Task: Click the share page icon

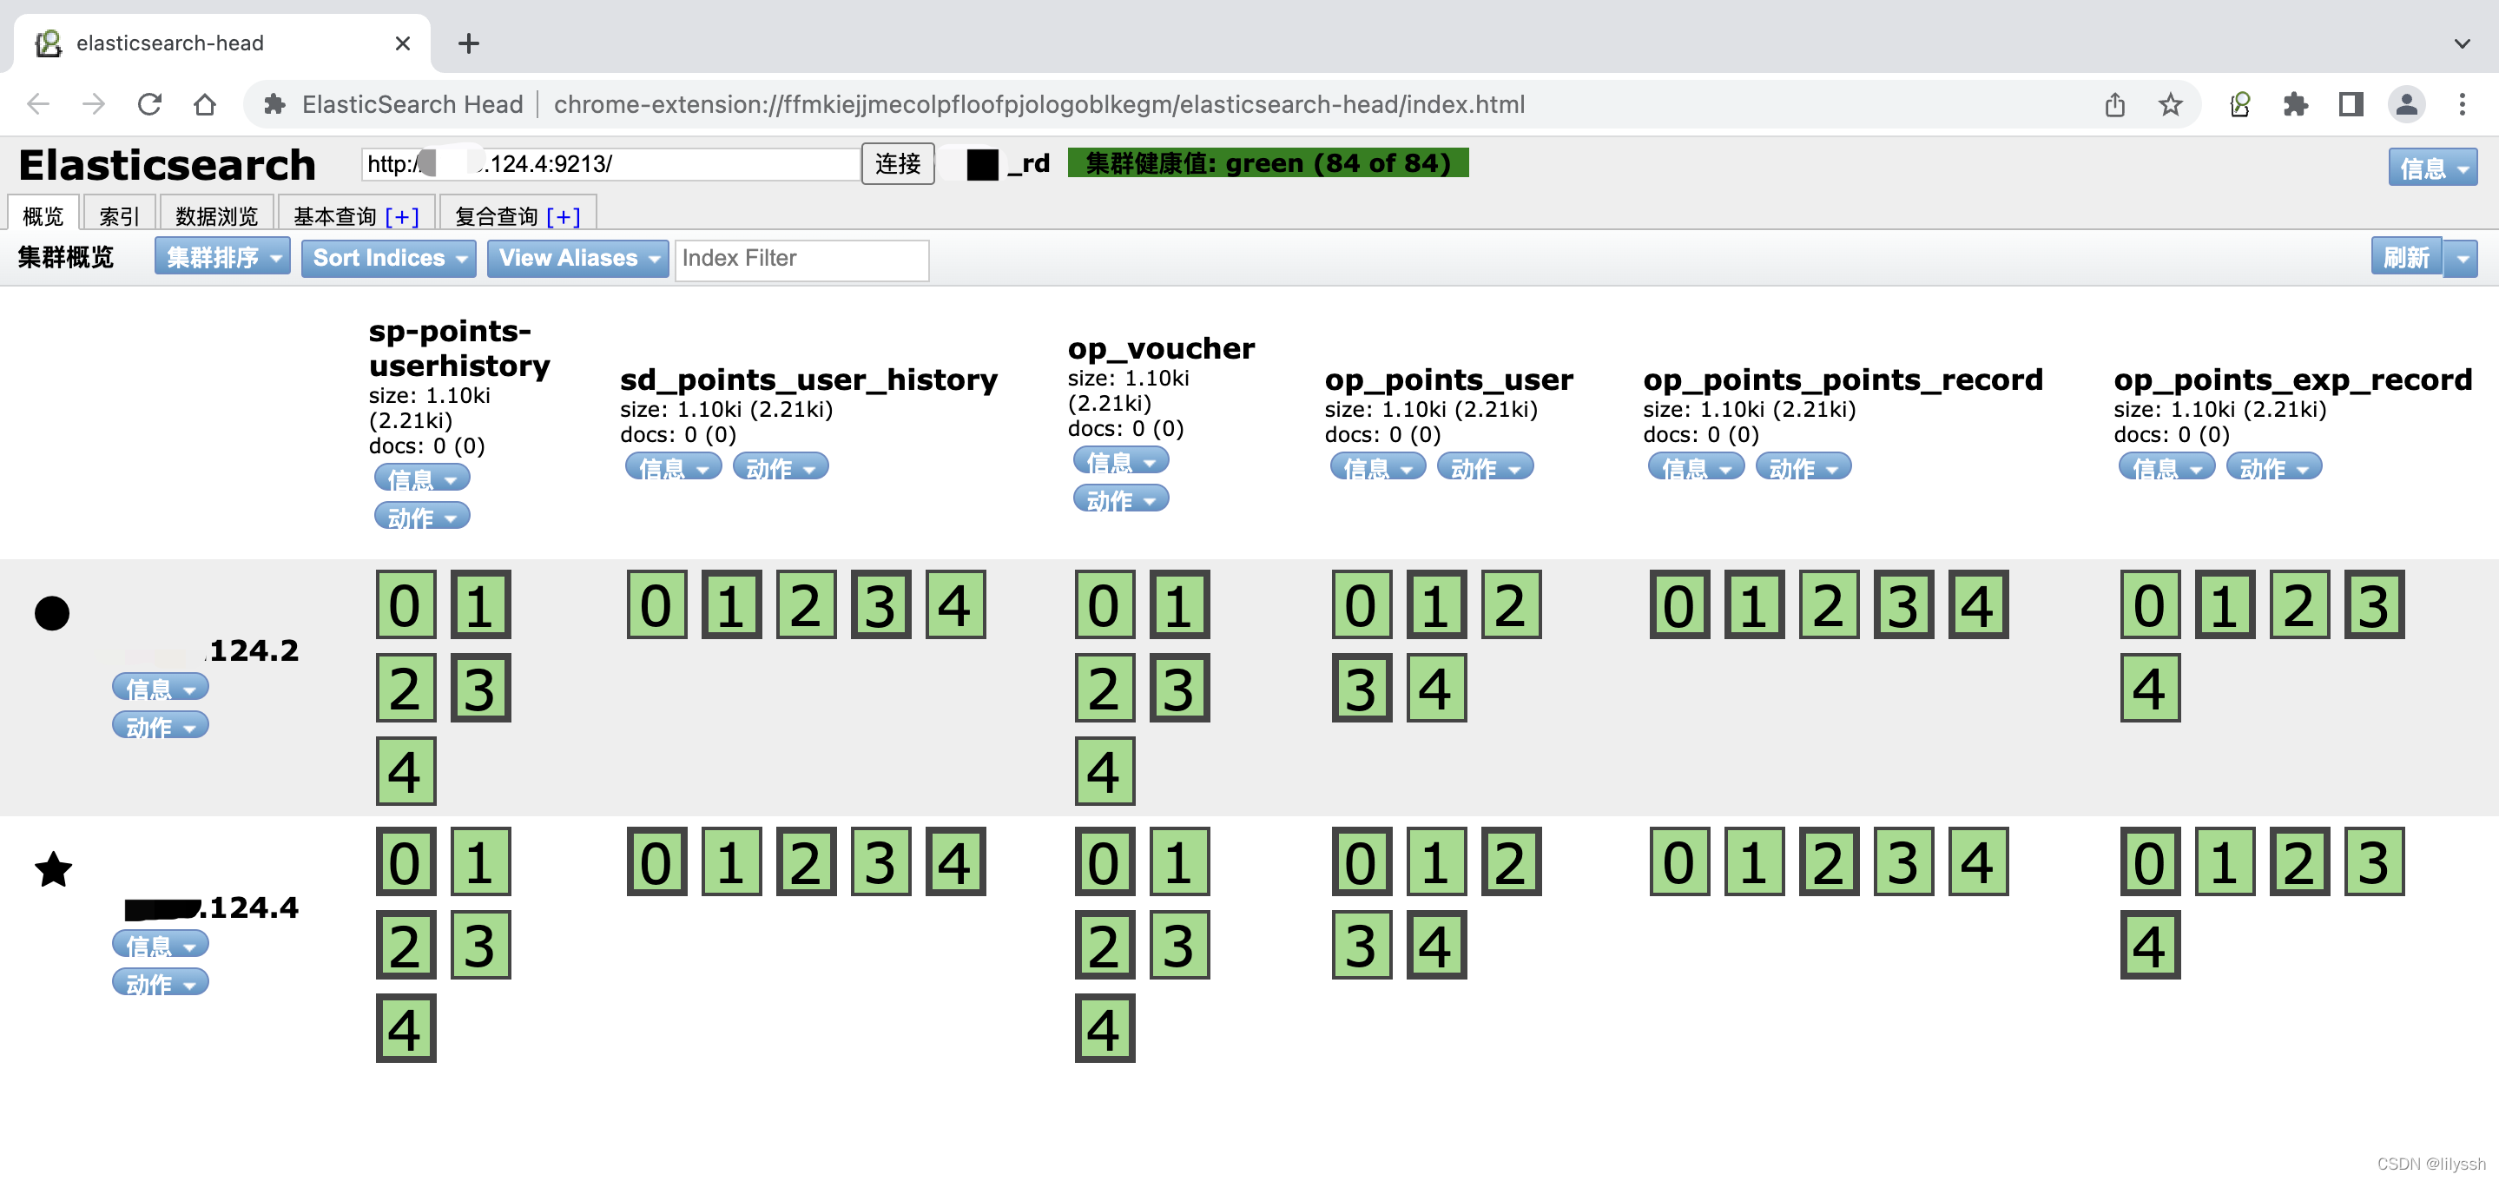Action: coord(2115,104)
